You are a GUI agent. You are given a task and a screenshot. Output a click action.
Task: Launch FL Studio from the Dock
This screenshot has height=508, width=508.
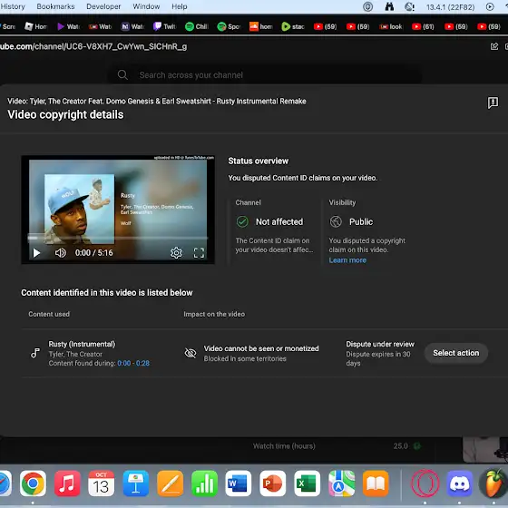(x=493, y=484)
